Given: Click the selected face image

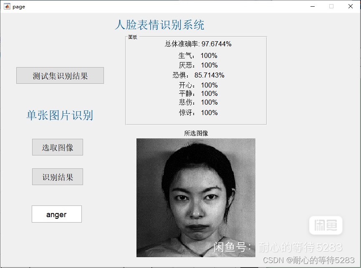Looking at the screenshot, I should tap(196, 198).
